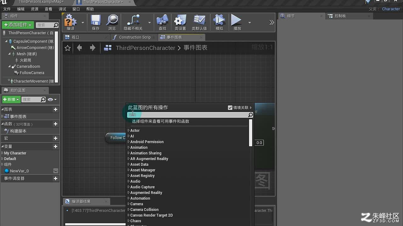Image resolution: width=403 pixels, height=226 pixels.
Task: Click ThirdPersonCharacter breadcrumb in graph
Action: point(145,48)
